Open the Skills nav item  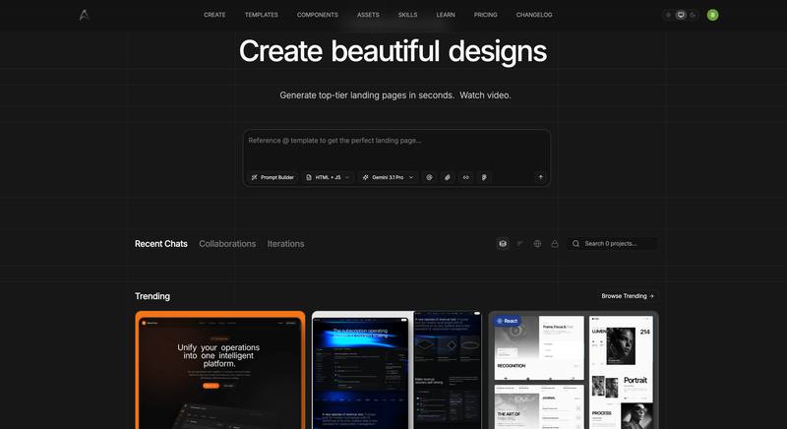coord(407,15)
